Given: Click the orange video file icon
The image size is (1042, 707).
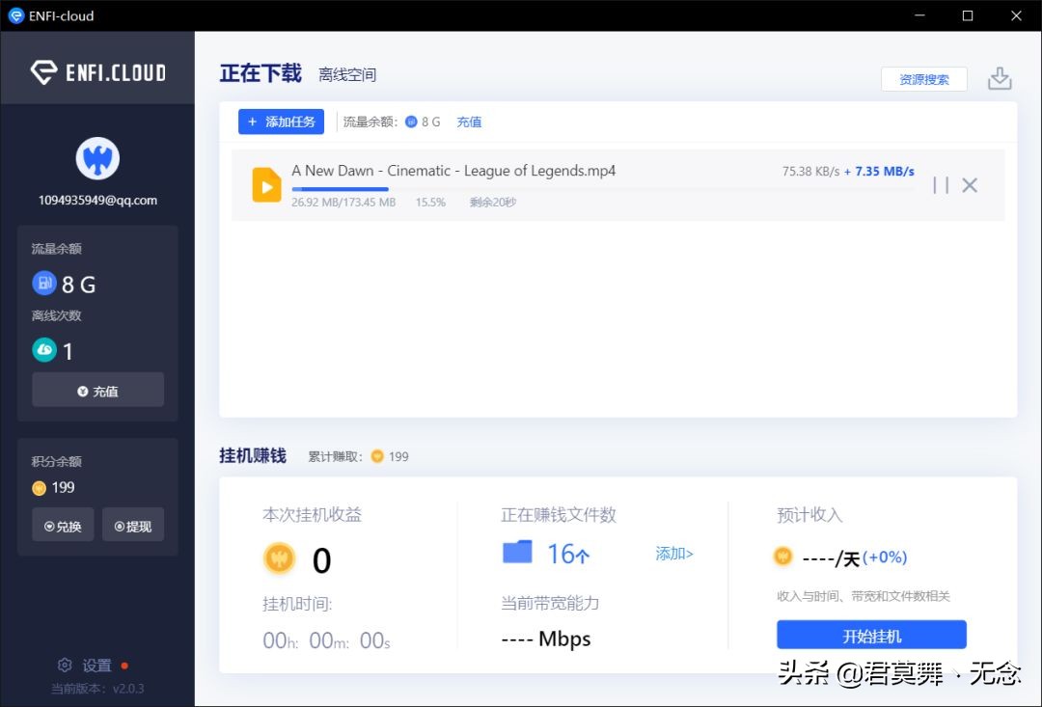Looking at the screenshot, I should click(x=266, y=184).
